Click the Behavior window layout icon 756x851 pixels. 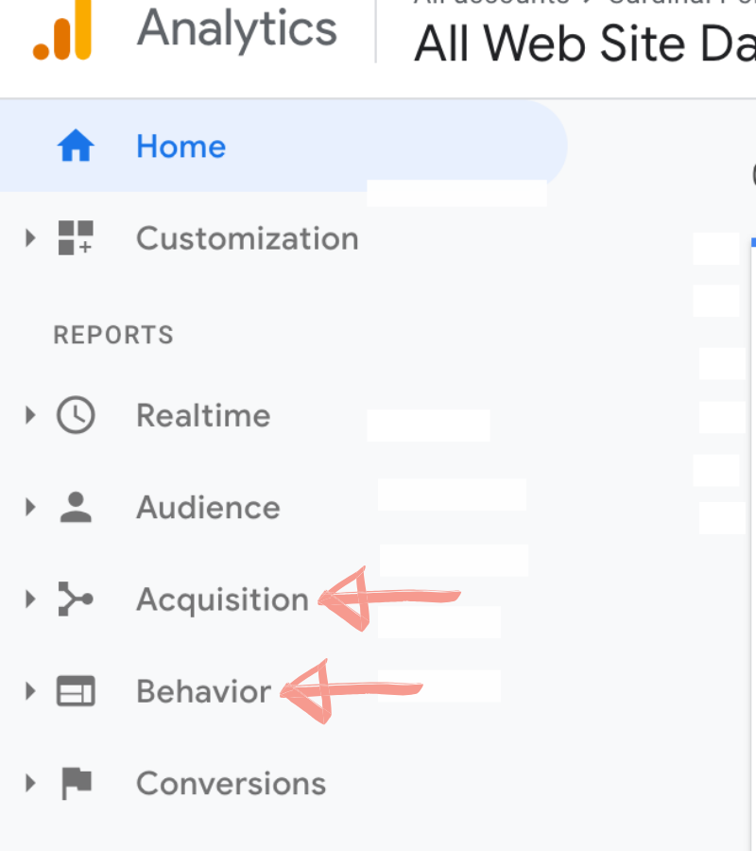[x=76, y=691]
